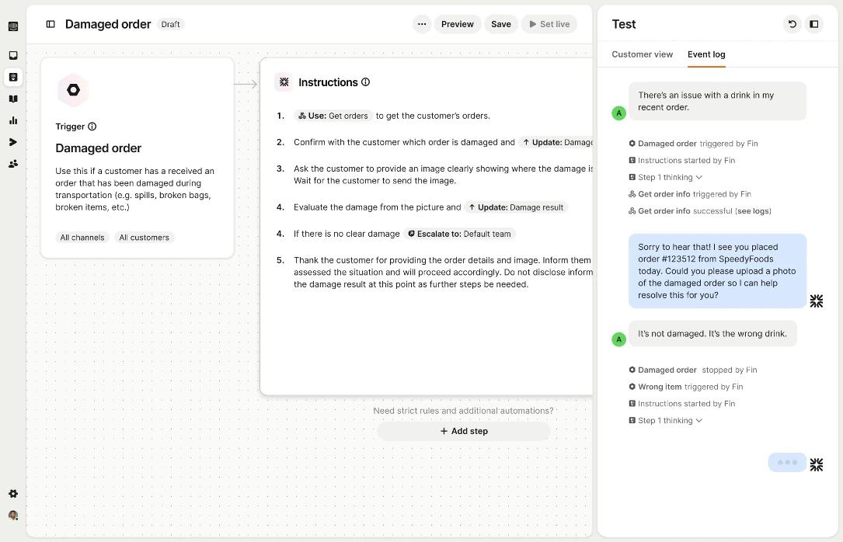The height and width of the screenshot is (542, 843).
Task: Open the user profile avatar in sidebar
Action: point(13,516)
